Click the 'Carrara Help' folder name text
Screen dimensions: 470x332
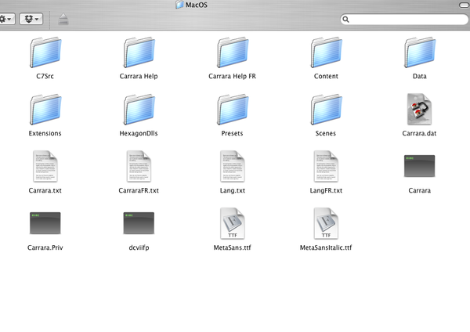tap(139, 77)
